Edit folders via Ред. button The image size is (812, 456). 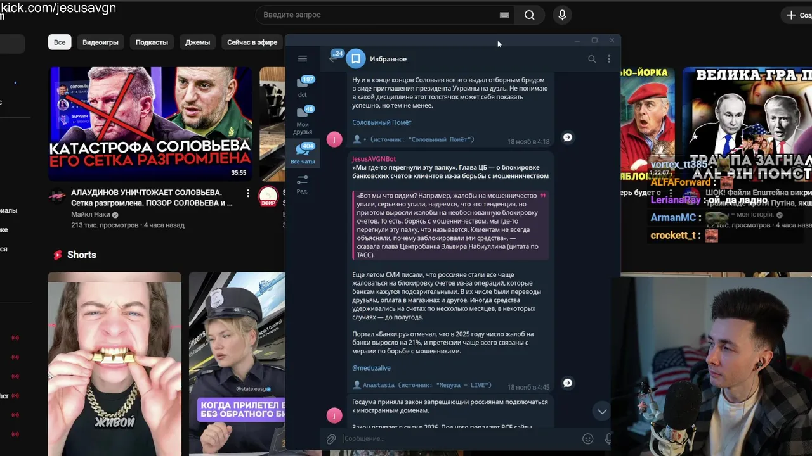point(303,184)
